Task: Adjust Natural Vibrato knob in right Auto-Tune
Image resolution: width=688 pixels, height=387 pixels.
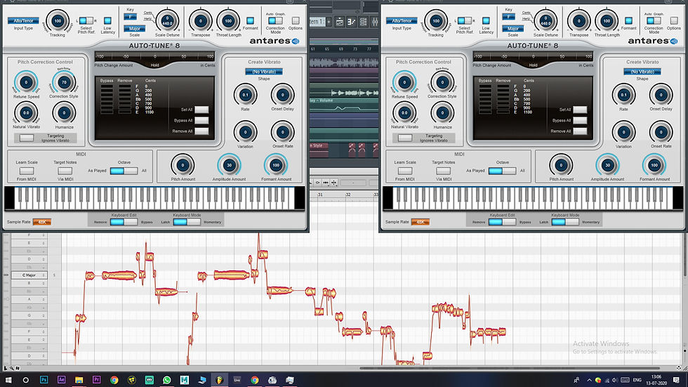Action: click(x=404, y=113)
